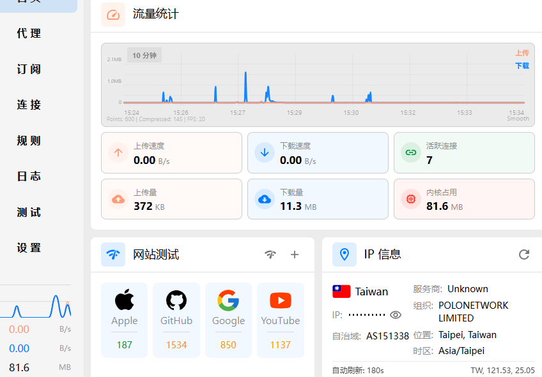Test the YouTube website latency
The width and height of the screenshot is (542, 377).
pyautogui.click(x=280, y=320)
